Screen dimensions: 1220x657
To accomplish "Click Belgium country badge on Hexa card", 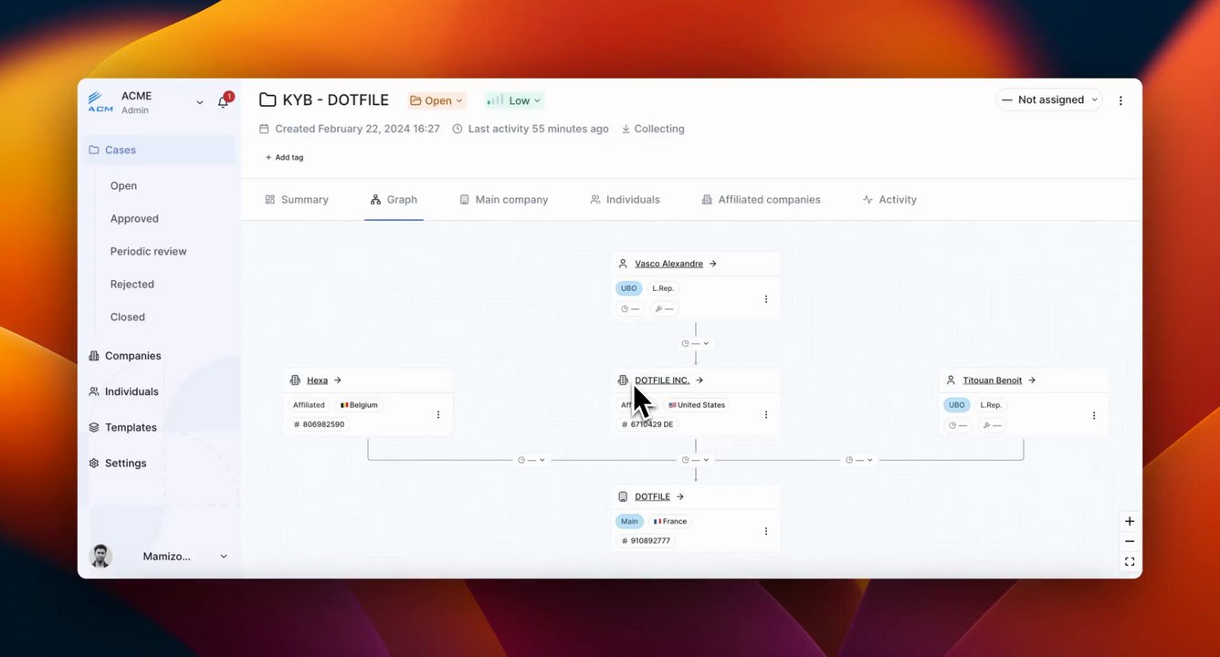I will pyautogui.click(x=359, y=405).
